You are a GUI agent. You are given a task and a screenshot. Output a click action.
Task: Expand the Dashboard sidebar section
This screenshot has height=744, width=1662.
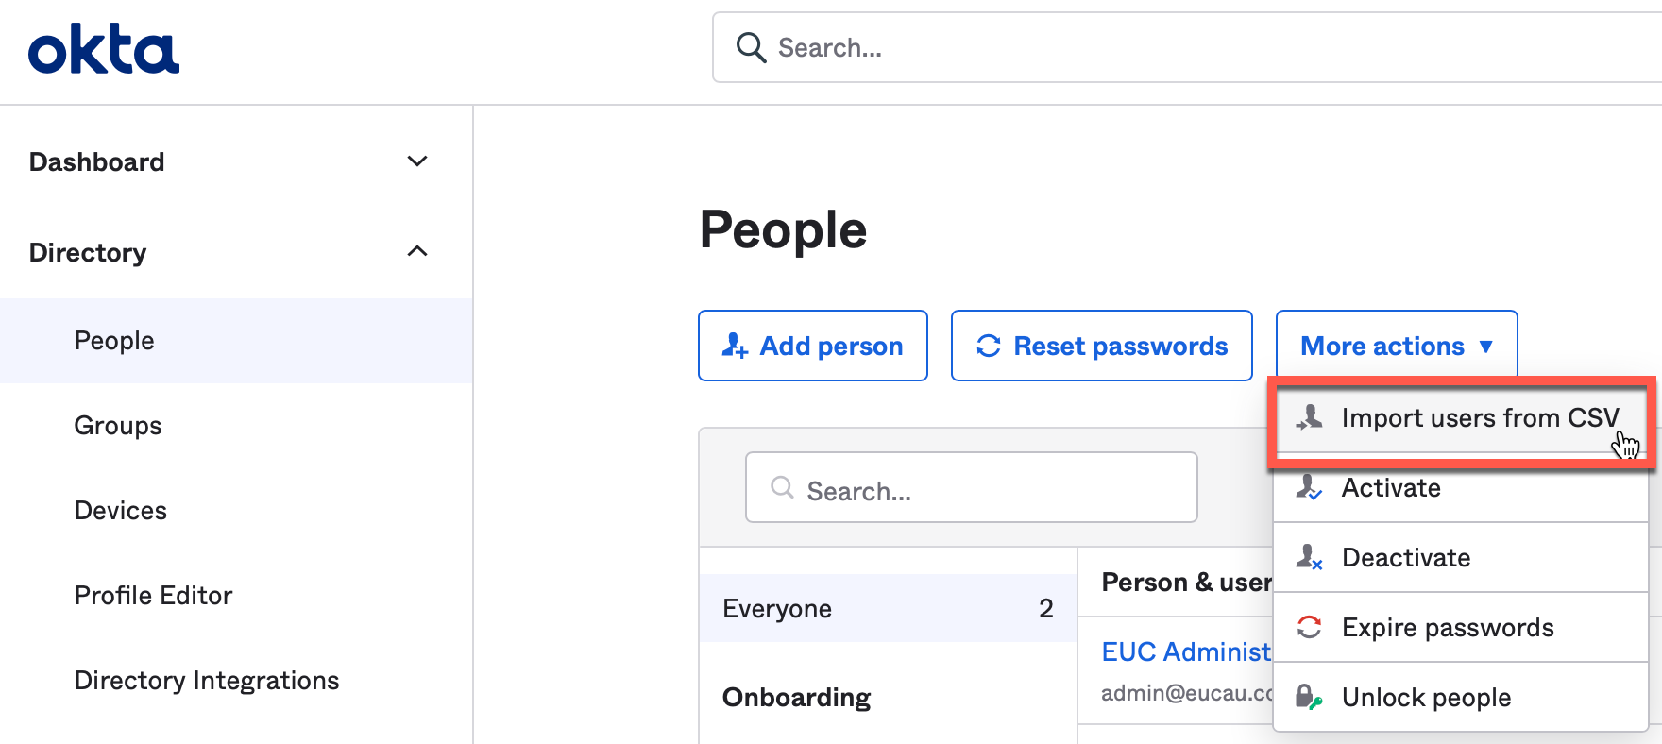pos(416,161)
